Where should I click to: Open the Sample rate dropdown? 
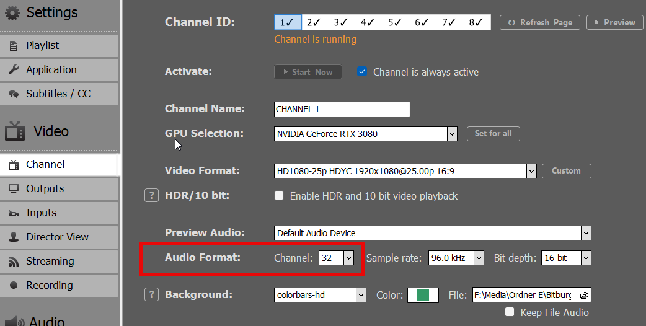tap(479, 258)
